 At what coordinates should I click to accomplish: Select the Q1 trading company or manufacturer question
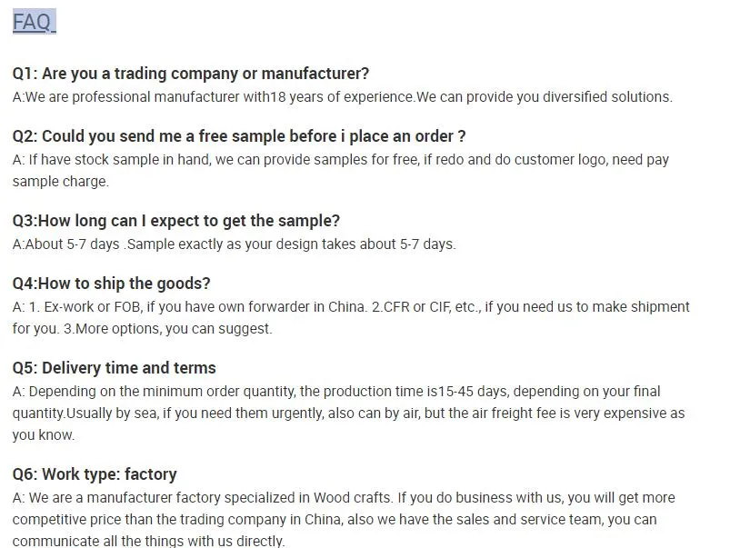(x=191, y=74)
